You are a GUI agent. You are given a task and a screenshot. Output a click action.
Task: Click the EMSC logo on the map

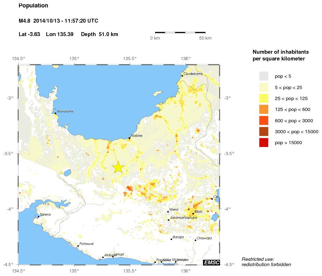coord(211,262)
